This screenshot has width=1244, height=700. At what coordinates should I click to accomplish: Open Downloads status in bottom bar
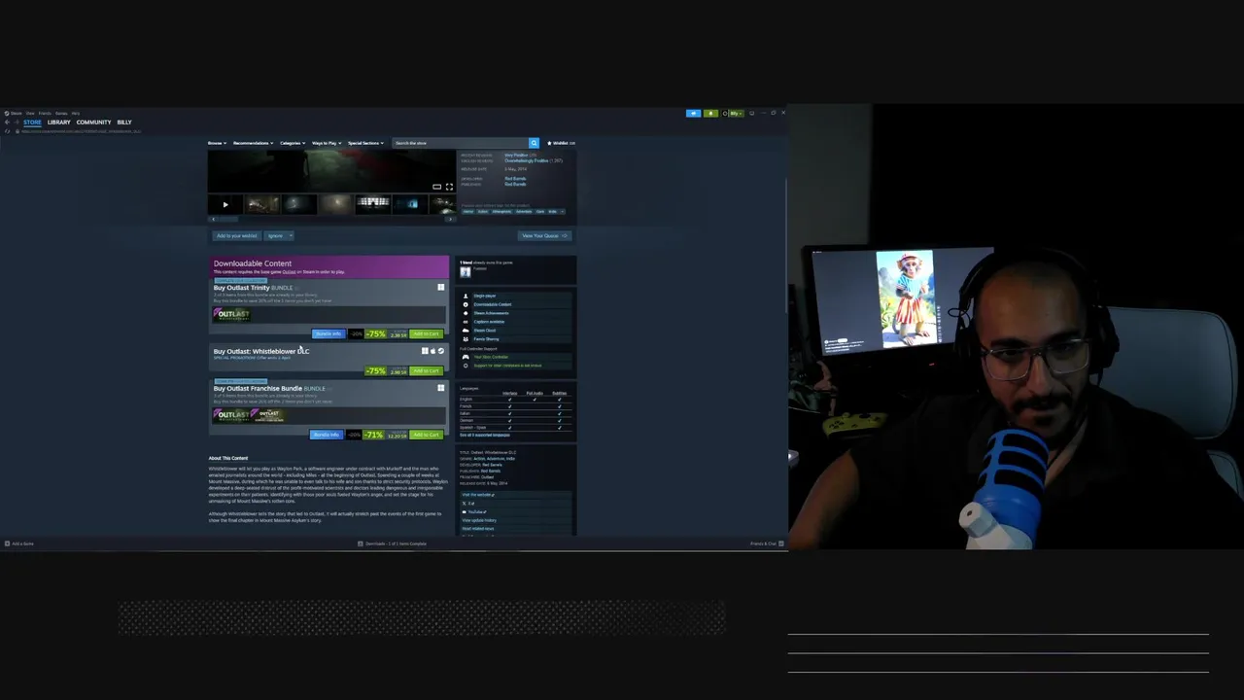point(393,543)
